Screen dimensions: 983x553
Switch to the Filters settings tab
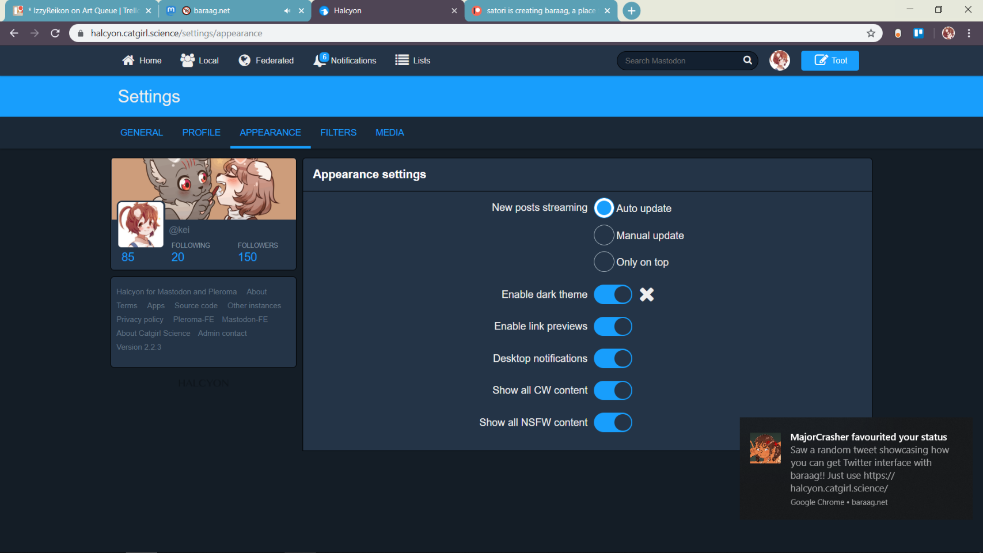(338, 132)
